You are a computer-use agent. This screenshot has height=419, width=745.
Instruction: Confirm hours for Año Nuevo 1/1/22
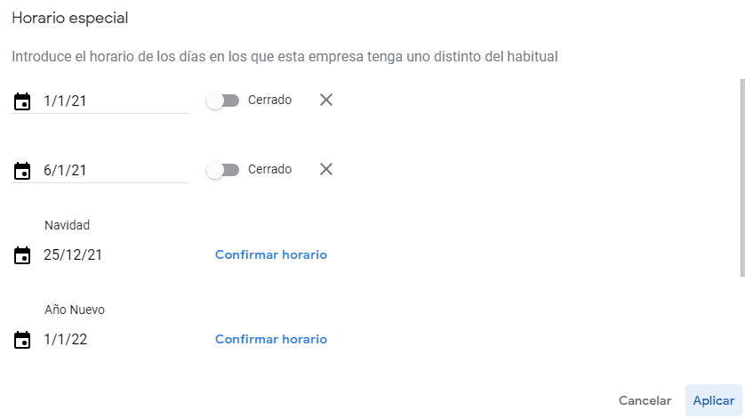click(271, 340)
